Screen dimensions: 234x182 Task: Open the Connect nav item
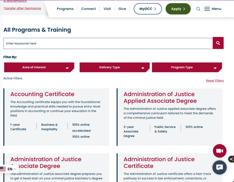coord(88,9)
